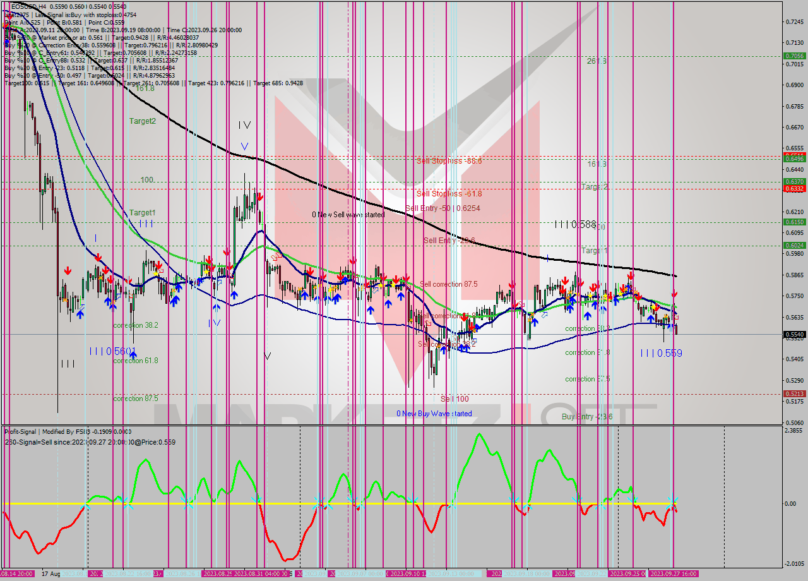Screen dimensions: 808x581
Task: Select the red sell arrow above the latest candle
Action: click(673, 294)
